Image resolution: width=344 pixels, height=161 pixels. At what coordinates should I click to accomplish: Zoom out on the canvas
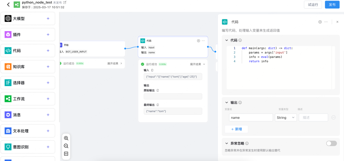(66, 146)
